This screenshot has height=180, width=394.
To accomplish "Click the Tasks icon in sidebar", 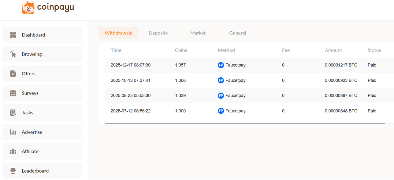I will 13,113.
